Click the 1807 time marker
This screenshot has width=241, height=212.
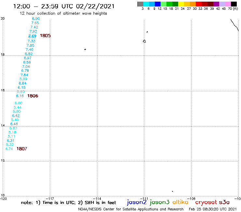tap(22, 149)
